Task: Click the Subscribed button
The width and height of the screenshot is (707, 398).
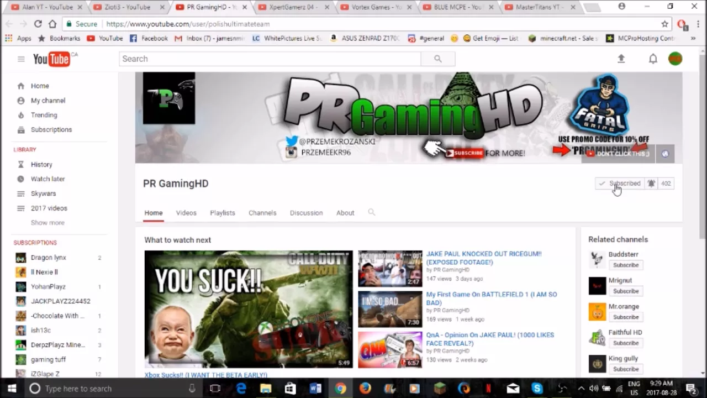Action: [620, 184]
